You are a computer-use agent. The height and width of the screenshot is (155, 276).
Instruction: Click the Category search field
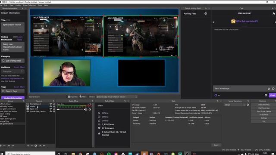point(13,61)
